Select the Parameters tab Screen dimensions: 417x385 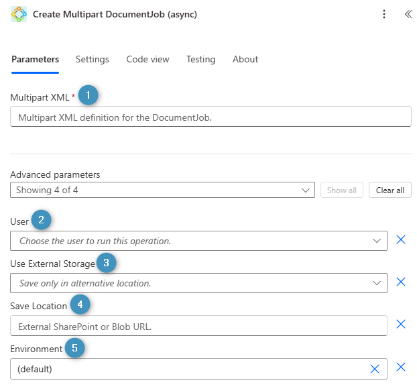pyautogui.click(x=35, y=59)
